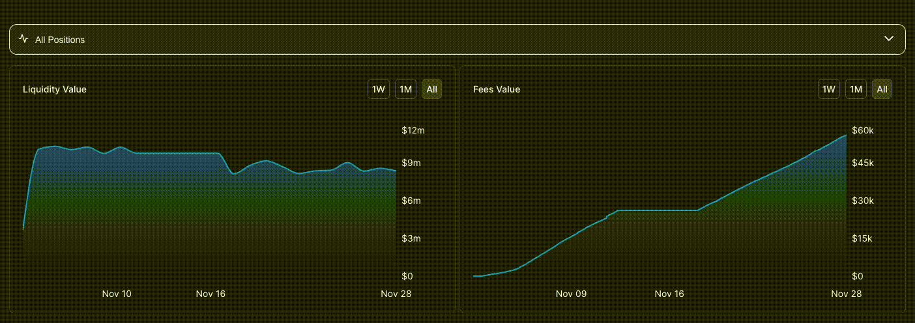Select All range on Fees Value chart
This screenshot has height=323, width=915.
click(x=882, y=89)
